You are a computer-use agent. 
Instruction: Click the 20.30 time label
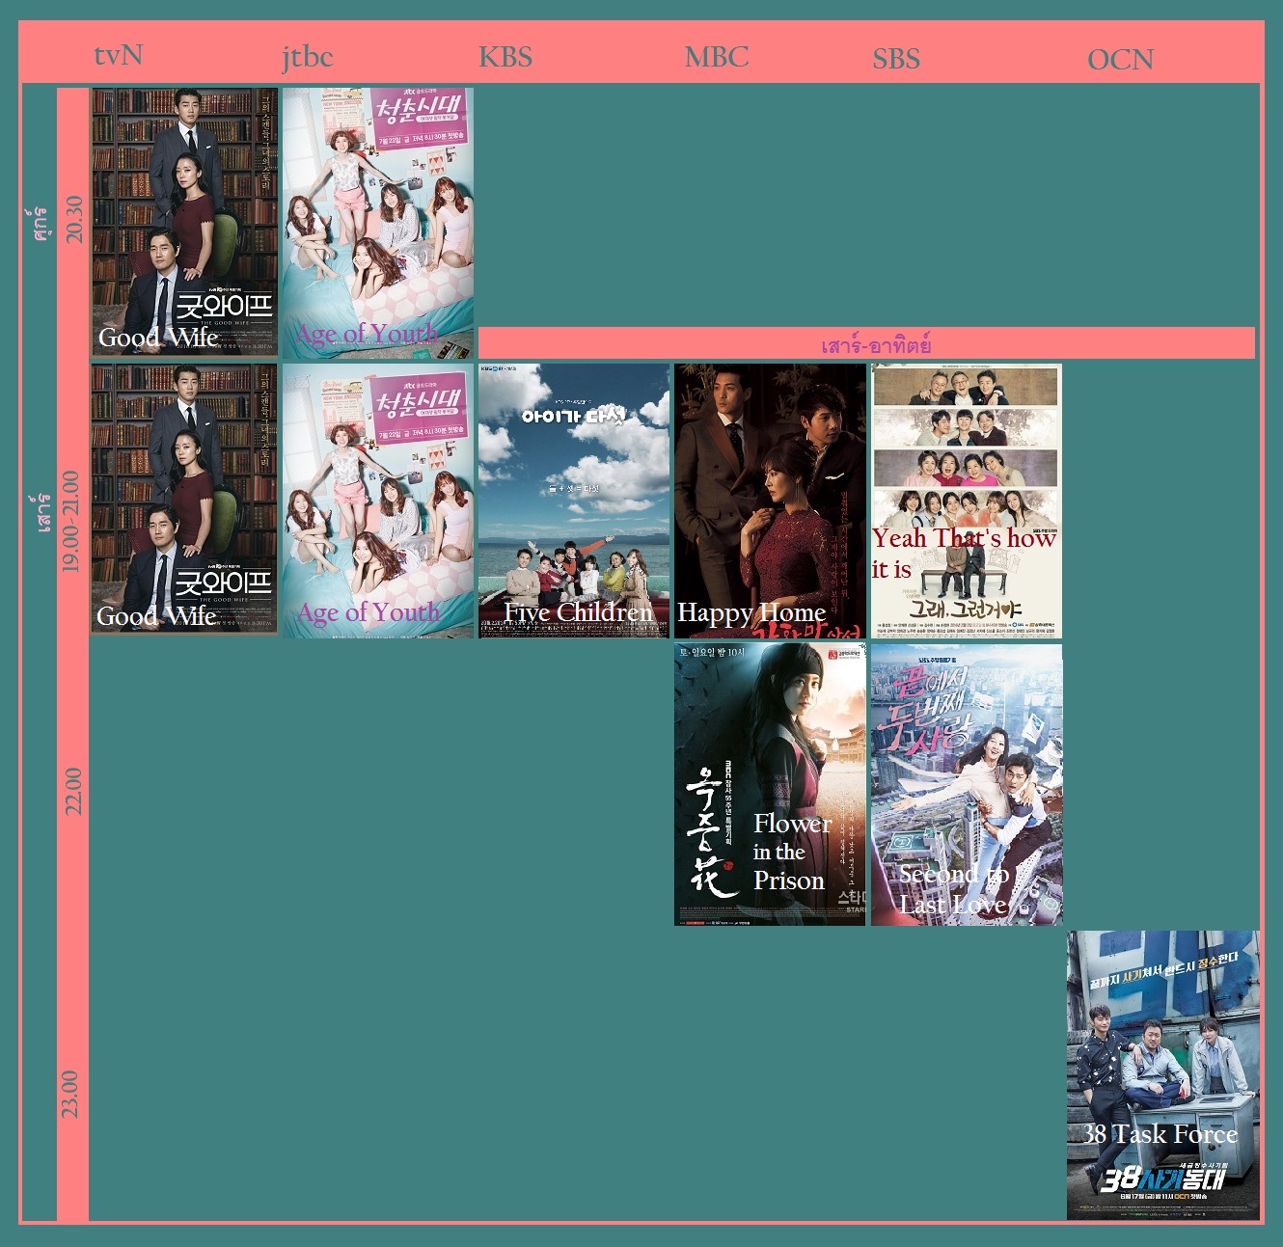coord(73,220)
